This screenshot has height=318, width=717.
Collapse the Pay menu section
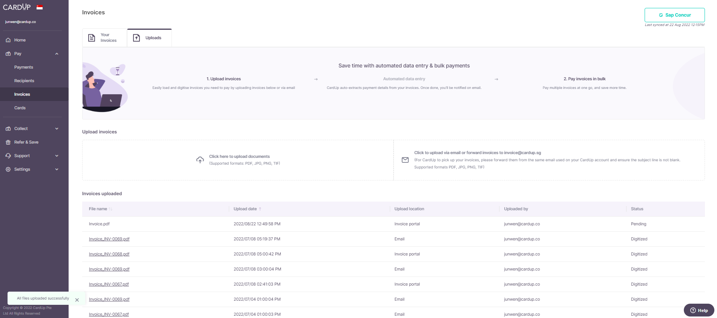(x=57, y=54)
